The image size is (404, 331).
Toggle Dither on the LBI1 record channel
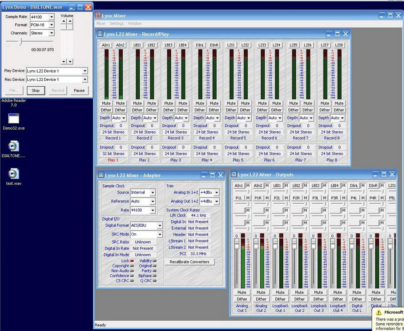click(137, 110)
